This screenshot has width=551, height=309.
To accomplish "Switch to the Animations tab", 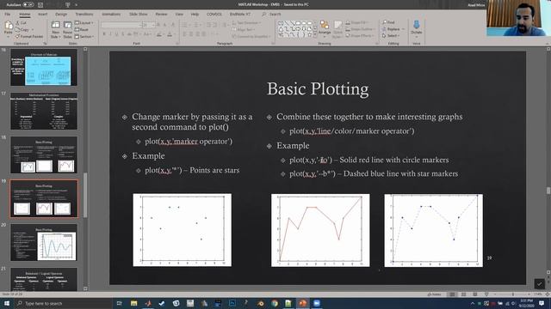I will coord(111,14).
